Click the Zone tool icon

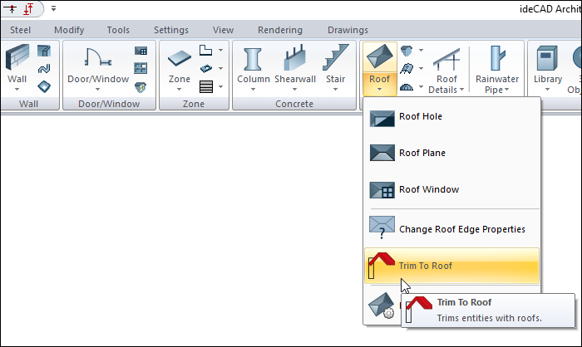180,58
